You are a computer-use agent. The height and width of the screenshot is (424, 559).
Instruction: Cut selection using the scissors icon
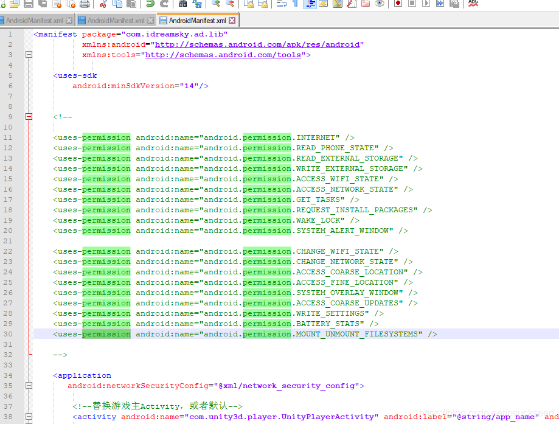(x=103, y=4)
